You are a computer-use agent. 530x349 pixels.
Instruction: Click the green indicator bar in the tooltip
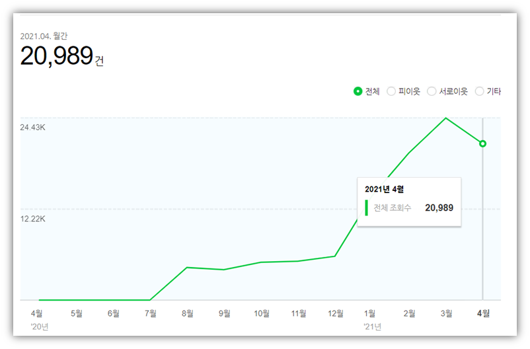click(x=366, y=208)
